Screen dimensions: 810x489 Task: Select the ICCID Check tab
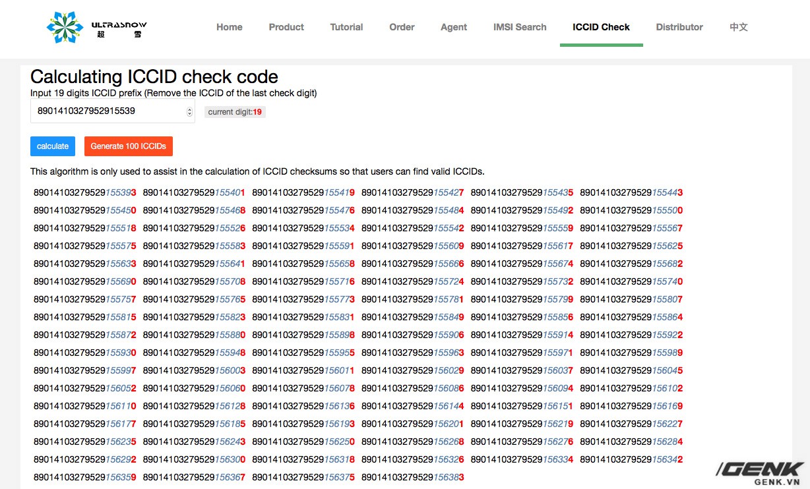click(x=602, y=27)
